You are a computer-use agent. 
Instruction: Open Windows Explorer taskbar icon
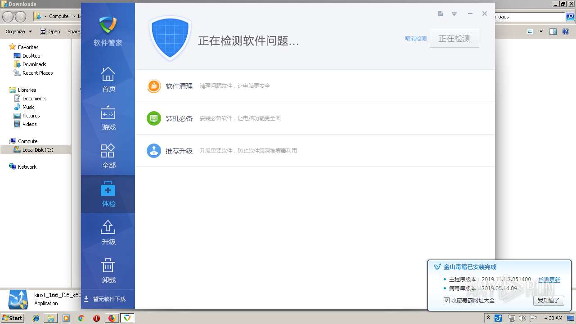coord(51,318)
